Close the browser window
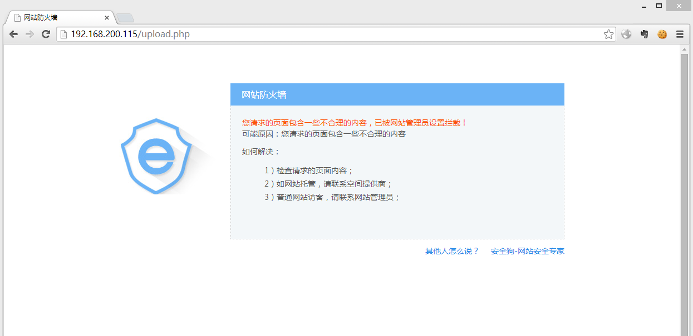This screenshot has height=336, width=693. [679, 6]
